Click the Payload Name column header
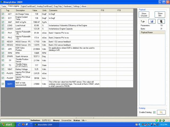Screen dimensions: 170x127 (x=152, y=32)
